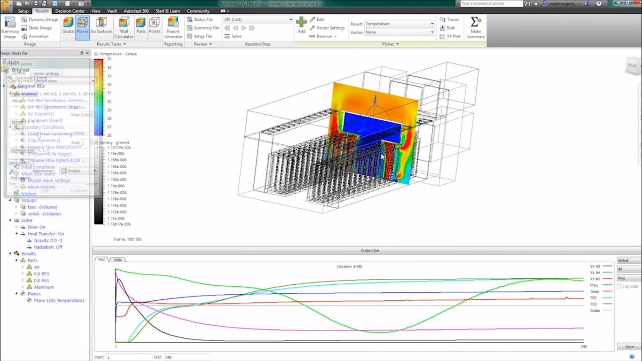Click the Start iteration input field

pos(129,357)
